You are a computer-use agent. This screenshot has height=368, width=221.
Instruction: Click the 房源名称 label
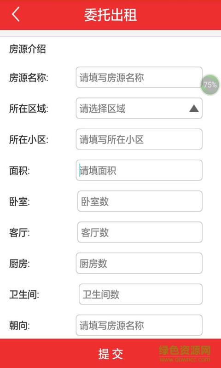coord(29,78)
